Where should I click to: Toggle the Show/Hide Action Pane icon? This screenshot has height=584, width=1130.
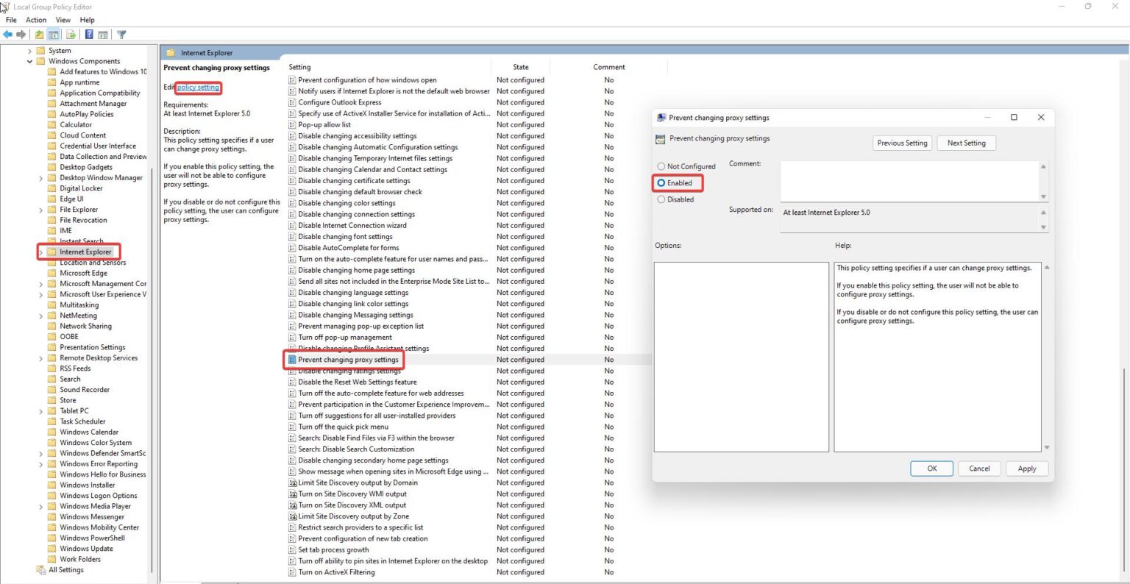(102, 34)
